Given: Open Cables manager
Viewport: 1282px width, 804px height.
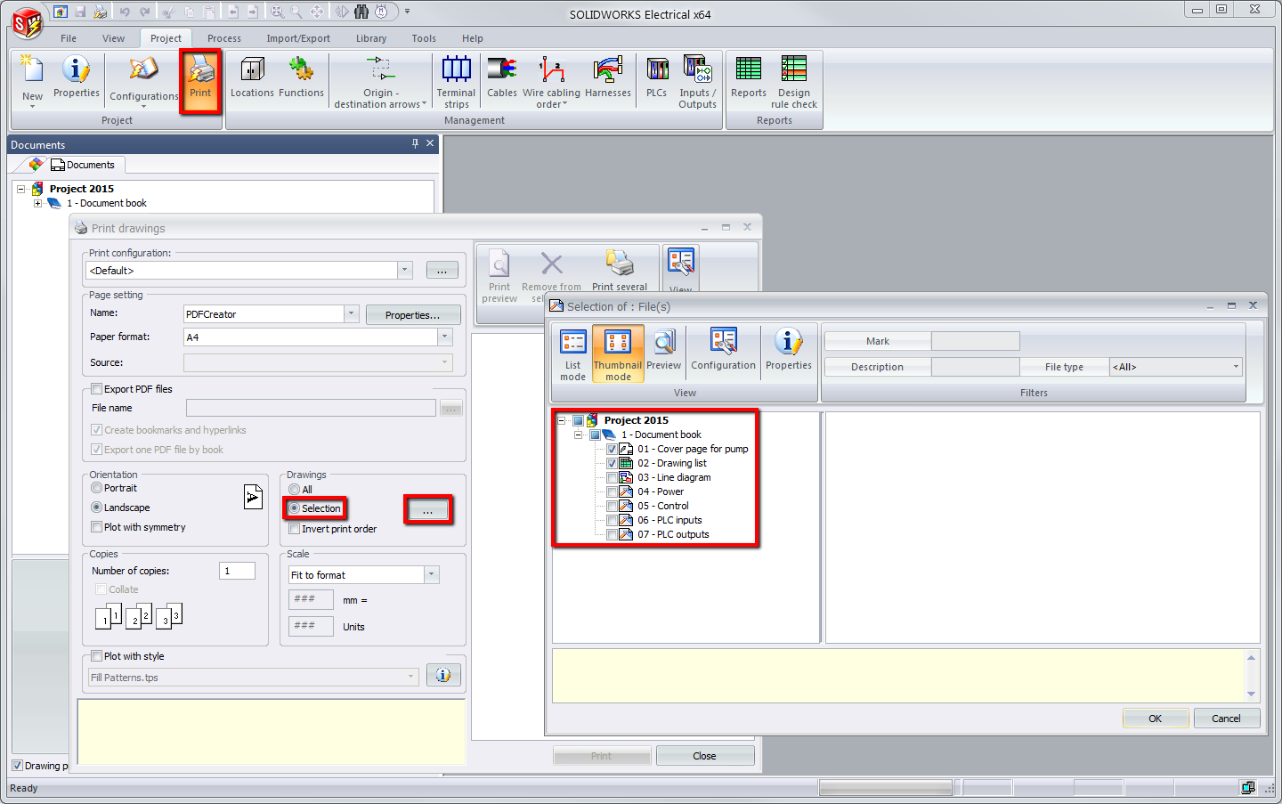Looking at the screenshot, I should click(502, 77).
